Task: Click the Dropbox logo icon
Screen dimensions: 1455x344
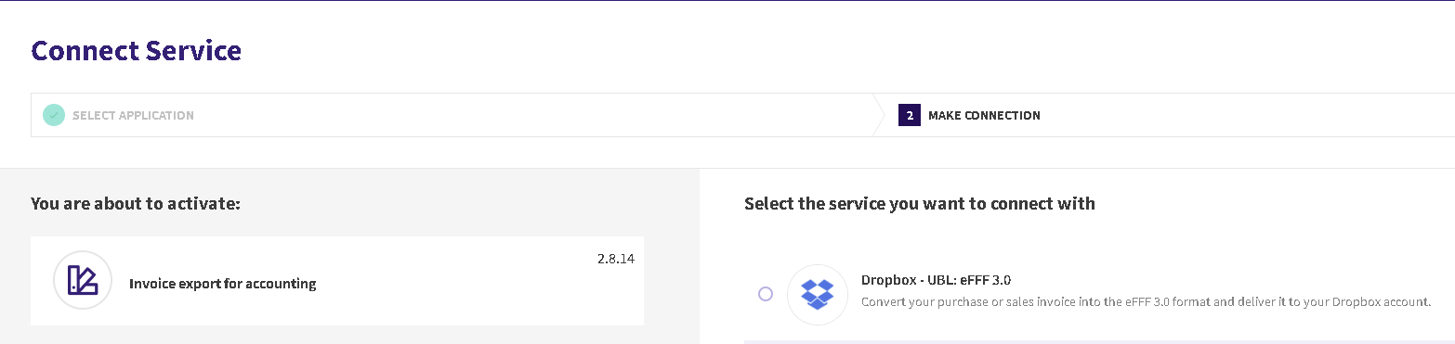Action: click(817, 294)
